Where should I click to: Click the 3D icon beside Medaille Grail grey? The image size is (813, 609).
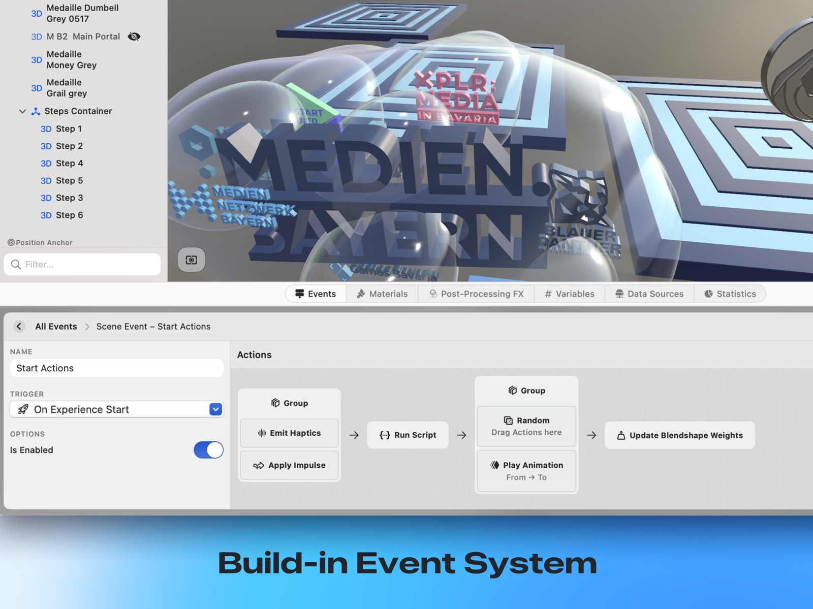coord(37,88)
